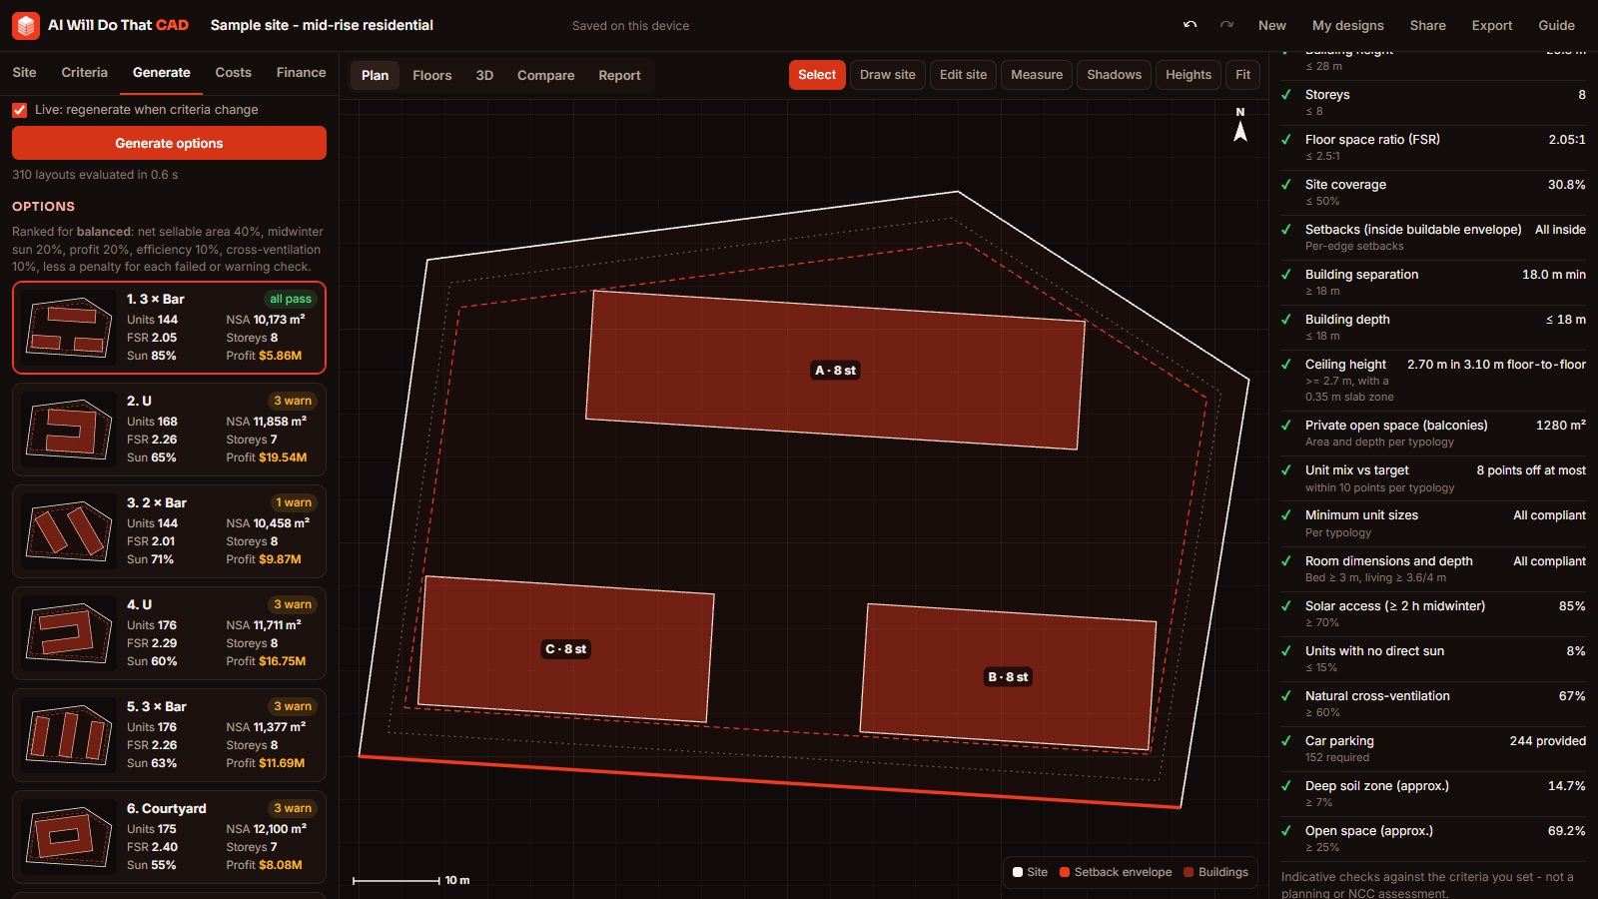Toggle Live regenerate when criteria change checkbox
The height and width of the screenshot is (899, 1598).
point(19,110)
